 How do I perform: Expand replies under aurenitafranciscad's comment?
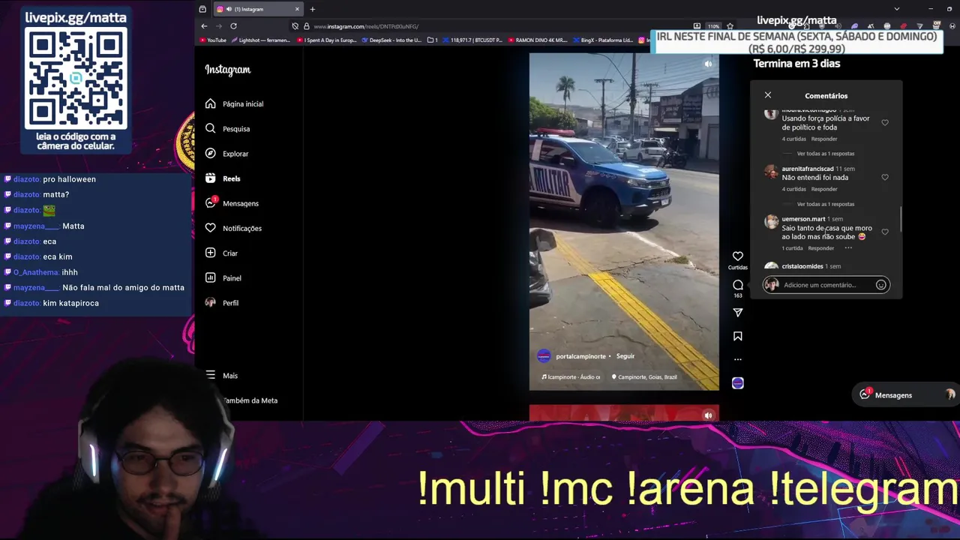tap(825, 204)
